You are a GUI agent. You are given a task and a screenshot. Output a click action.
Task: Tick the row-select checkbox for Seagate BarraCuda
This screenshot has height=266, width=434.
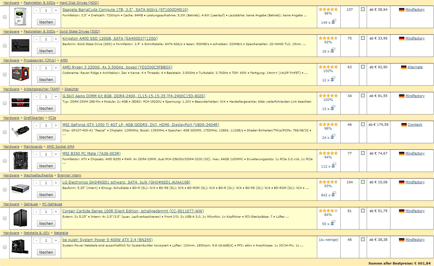tap(5, 17)
